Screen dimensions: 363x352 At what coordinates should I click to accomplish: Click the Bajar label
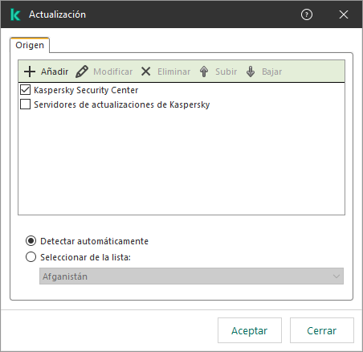click(x=272, y=72)
